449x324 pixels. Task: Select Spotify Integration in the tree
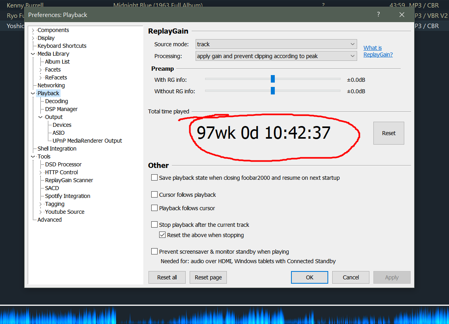[67, 196]
